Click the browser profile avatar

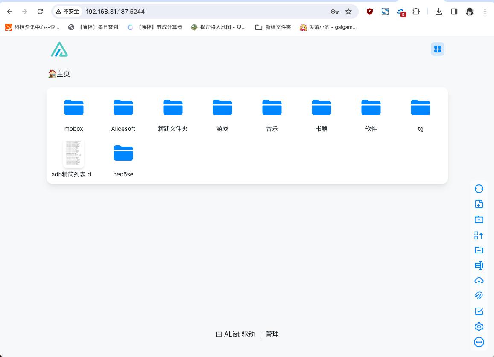(469, 12)
